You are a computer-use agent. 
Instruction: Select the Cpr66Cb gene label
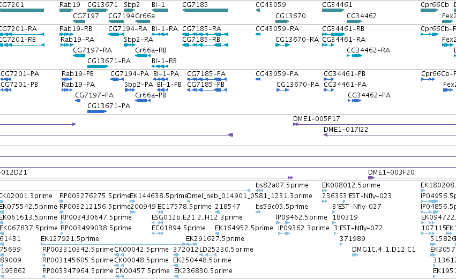[435, 5]
